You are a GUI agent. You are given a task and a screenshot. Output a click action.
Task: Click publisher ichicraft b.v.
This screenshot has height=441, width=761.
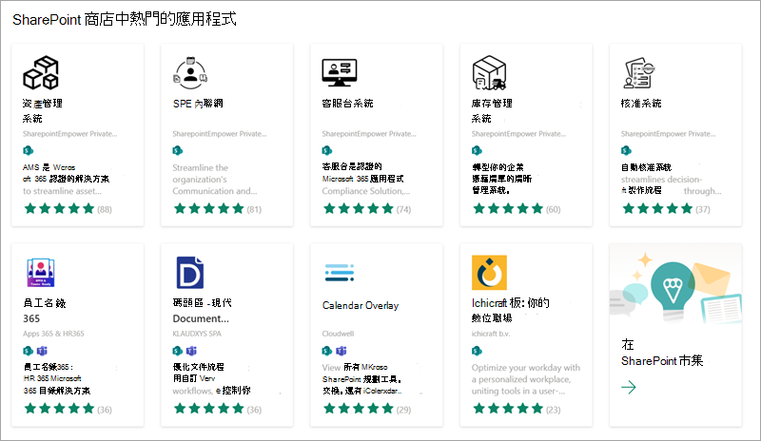pos(491,334)
